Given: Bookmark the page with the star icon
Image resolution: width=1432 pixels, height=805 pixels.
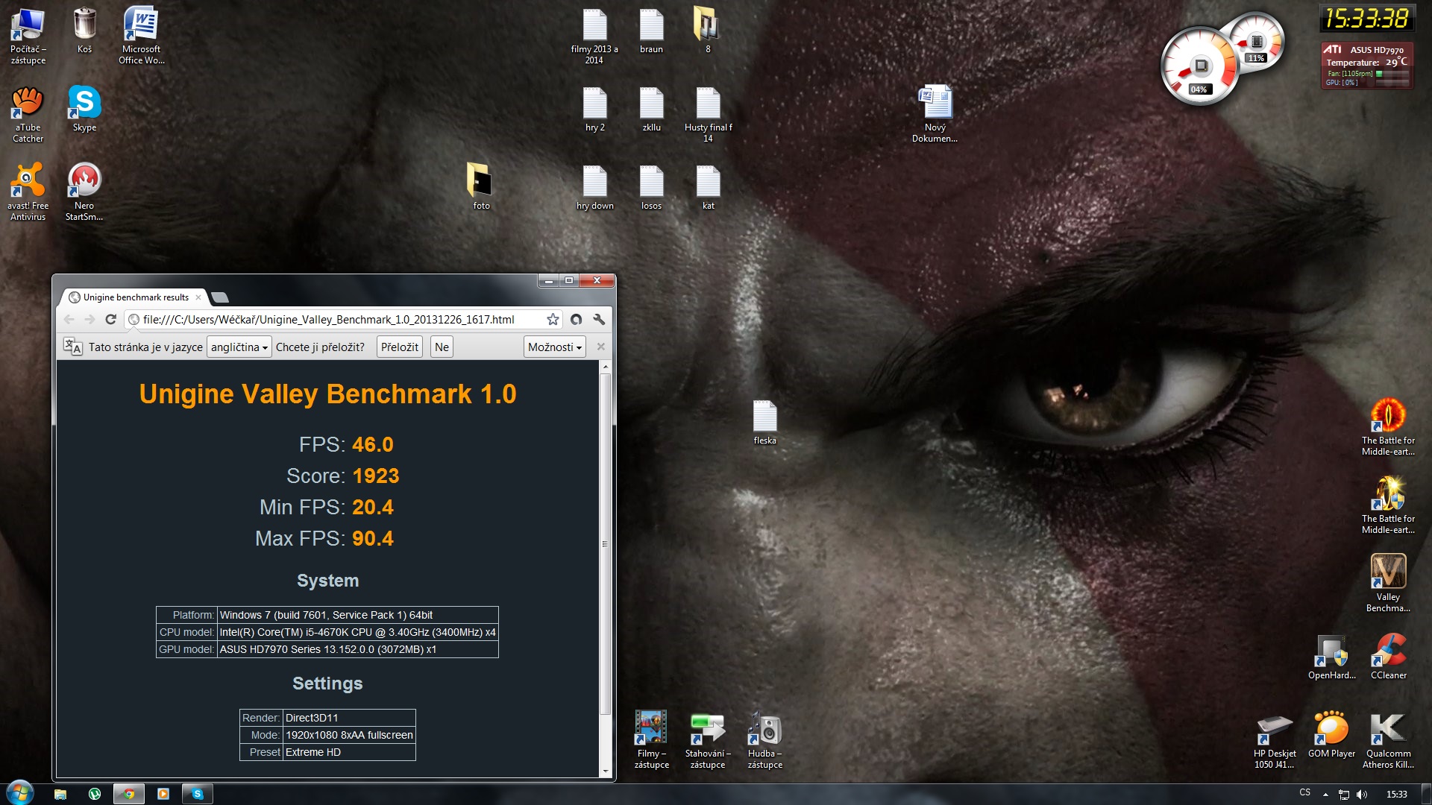Looking at the screenshot, I should click(x=553, y=319).
